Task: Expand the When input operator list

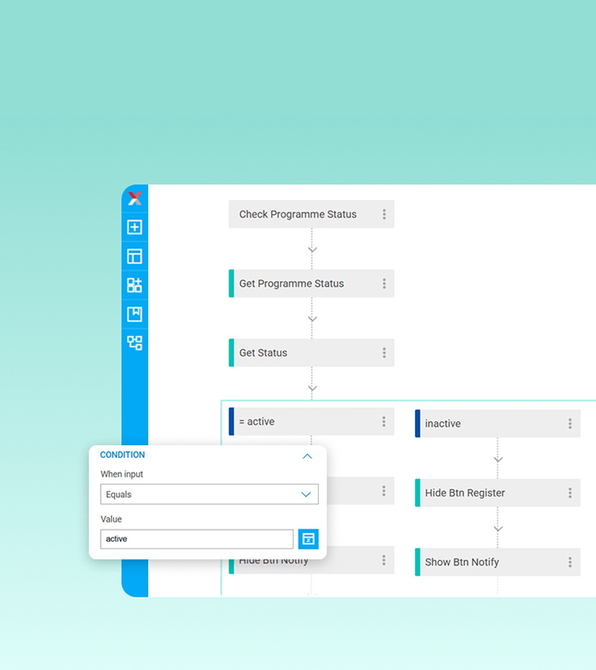Action: point(209,494)
